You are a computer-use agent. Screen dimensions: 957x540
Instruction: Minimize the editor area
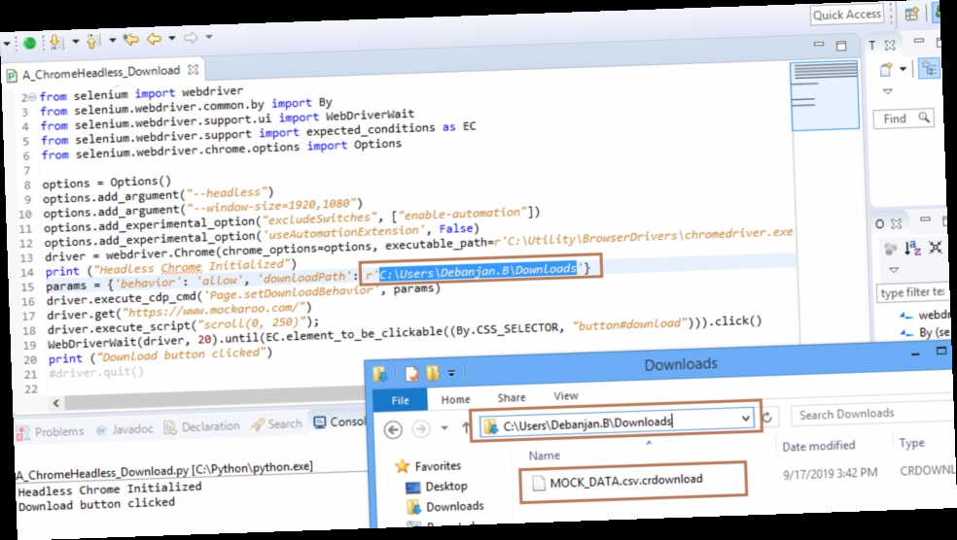coord(819,44)
